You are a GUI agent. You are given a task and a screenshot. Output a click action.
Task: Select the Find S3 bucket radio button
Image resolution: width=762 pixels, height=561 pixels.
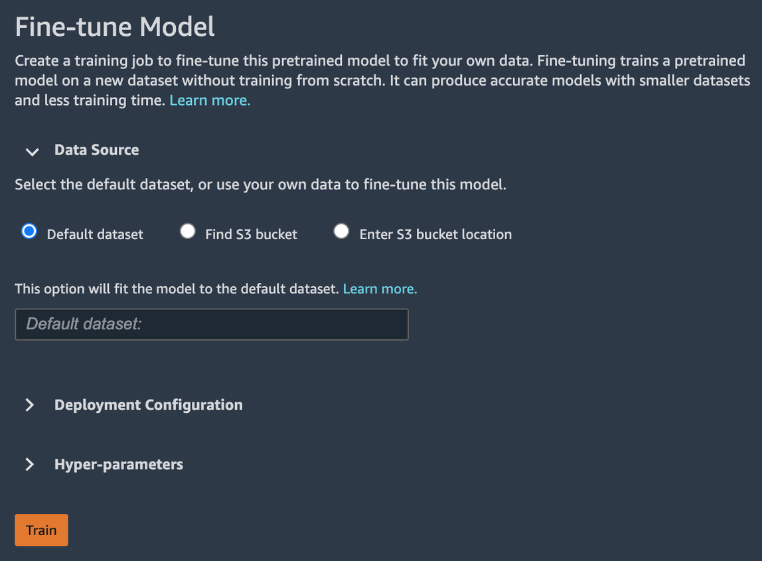coord(188,230)
